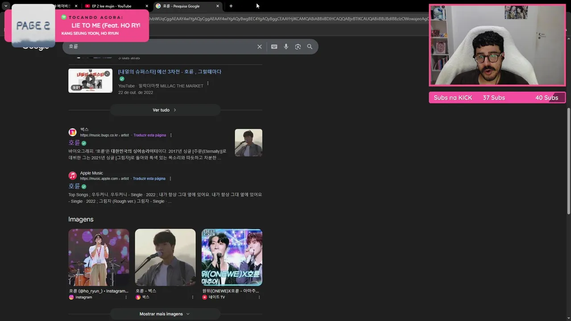Click the Bugs (벅스) site favicon
571x321 pixels.
click(x=72, y=132)
